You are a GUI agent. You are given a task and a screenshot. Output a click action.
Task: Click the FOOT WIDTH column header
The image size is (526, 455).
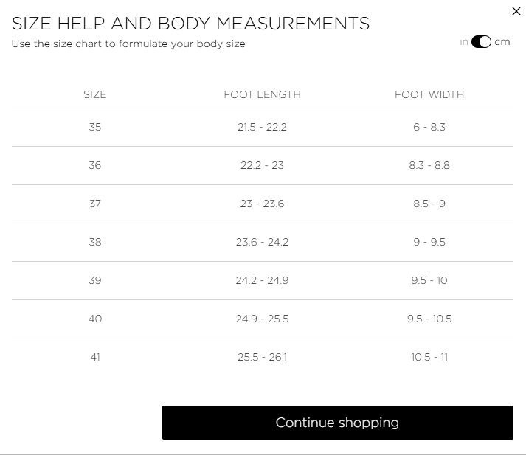click(429, 94)
